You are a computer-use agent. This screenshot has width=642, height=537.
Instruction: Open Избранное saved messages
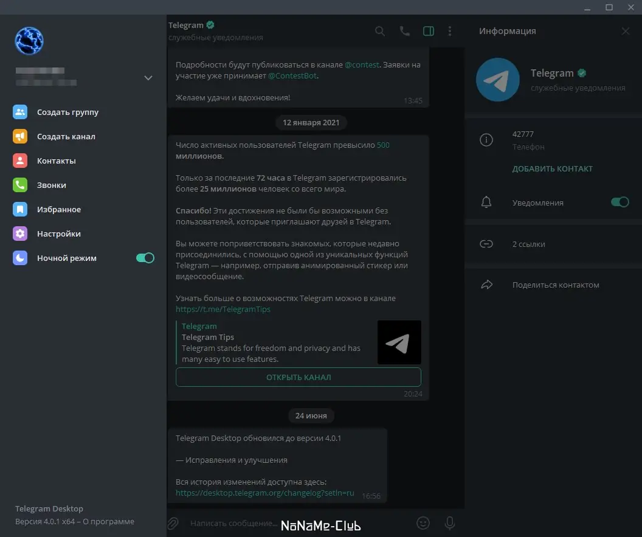83,209
